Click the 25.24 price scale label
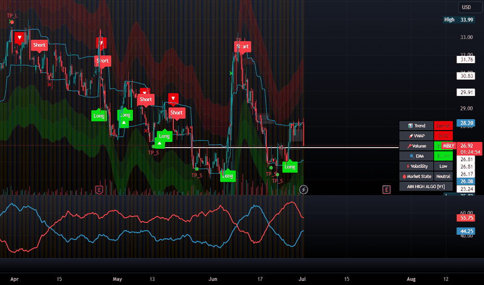This screenshot has width=484, height=285. point(466,189)
